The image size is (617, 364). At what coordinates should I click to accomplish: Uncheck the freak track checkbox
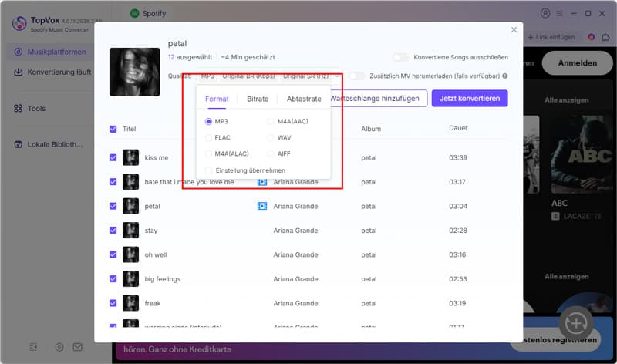tap(113, 303)
